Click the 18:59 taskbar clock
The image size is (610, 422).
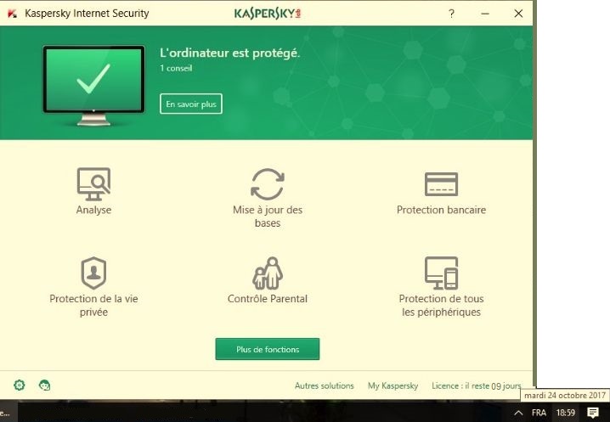point(565,413)
